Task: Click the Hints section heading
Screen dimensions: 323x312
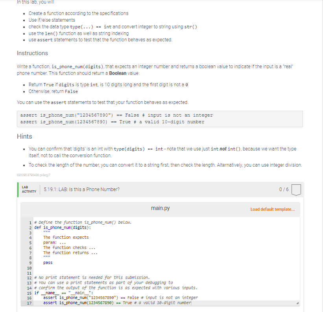Action: click(24, 136)
